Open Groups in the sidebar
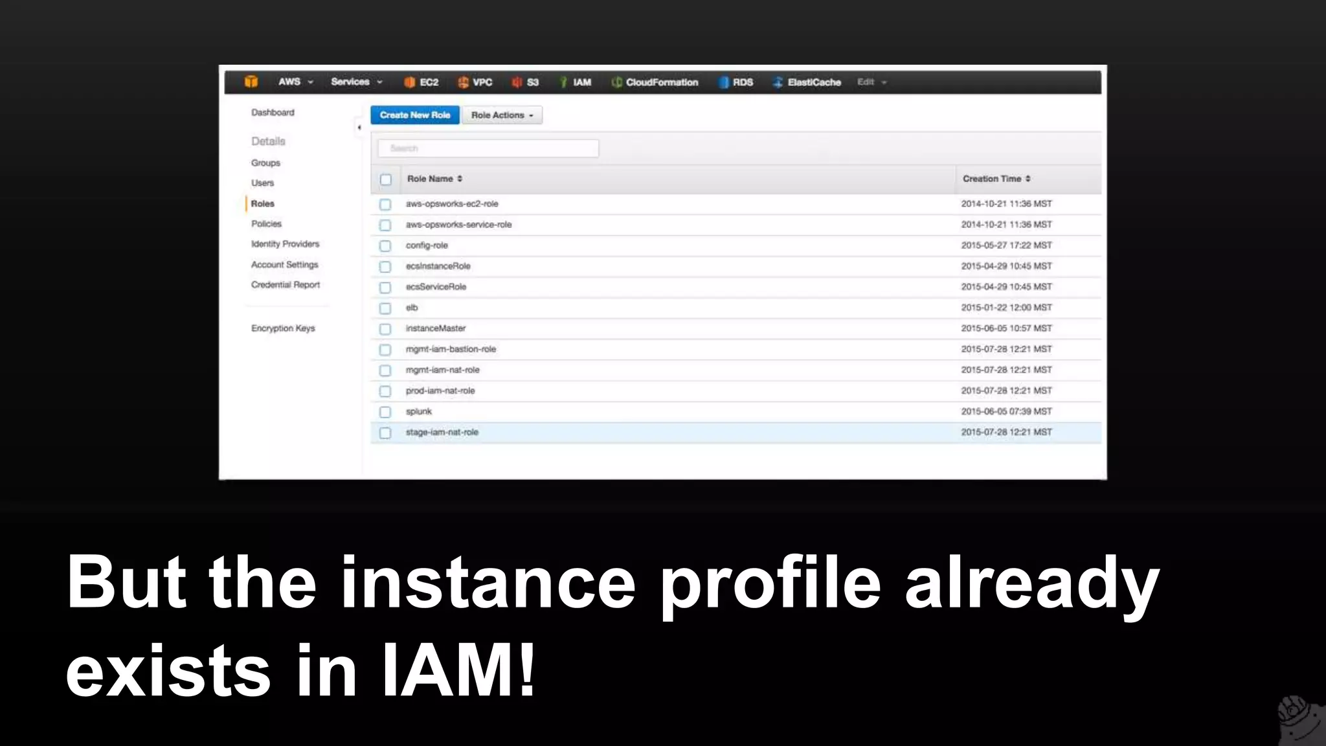The image size is (1326, 746). point(265,163)
